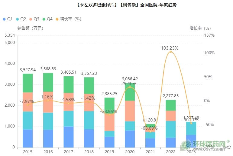Toggle Q3 legend entry
The height and width of the screenshot is (156, 233).
pyautogui.click(x=34, y=19)
